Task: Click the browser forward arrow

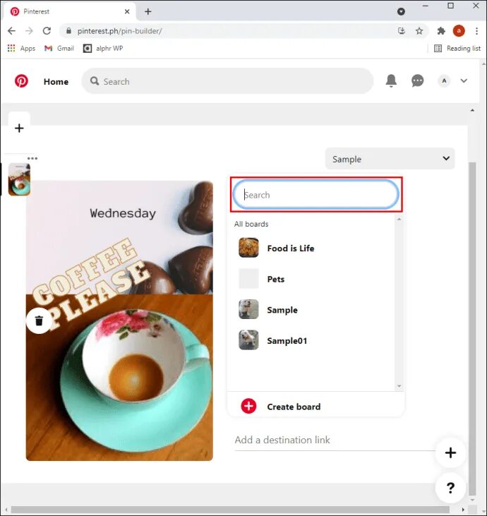Action: 29,31
